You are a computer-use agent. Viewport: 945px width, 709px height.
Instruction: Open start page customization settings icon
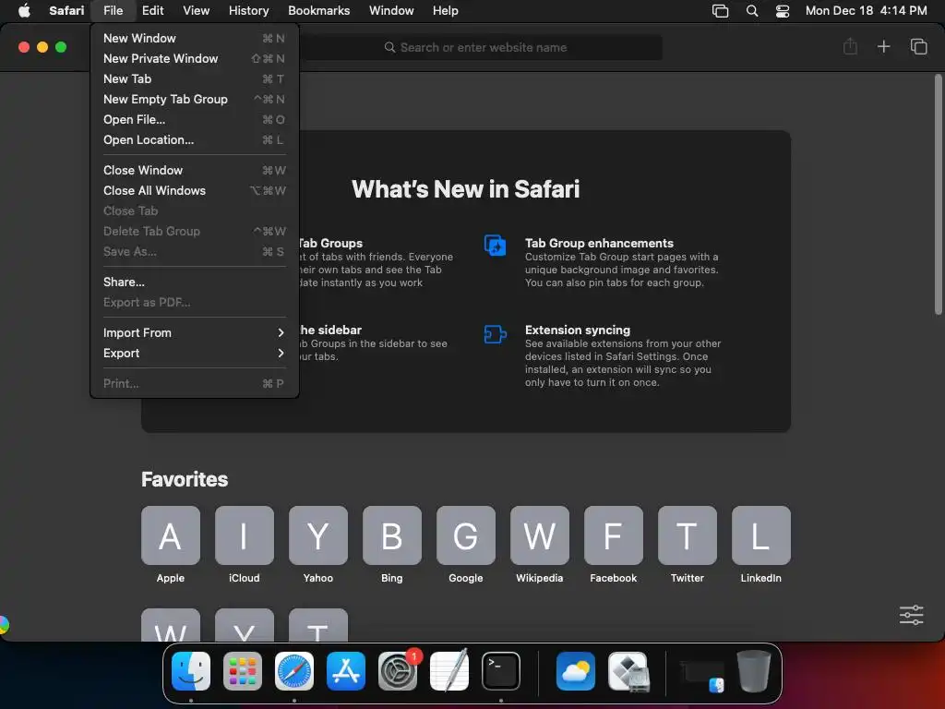(911, 615)
